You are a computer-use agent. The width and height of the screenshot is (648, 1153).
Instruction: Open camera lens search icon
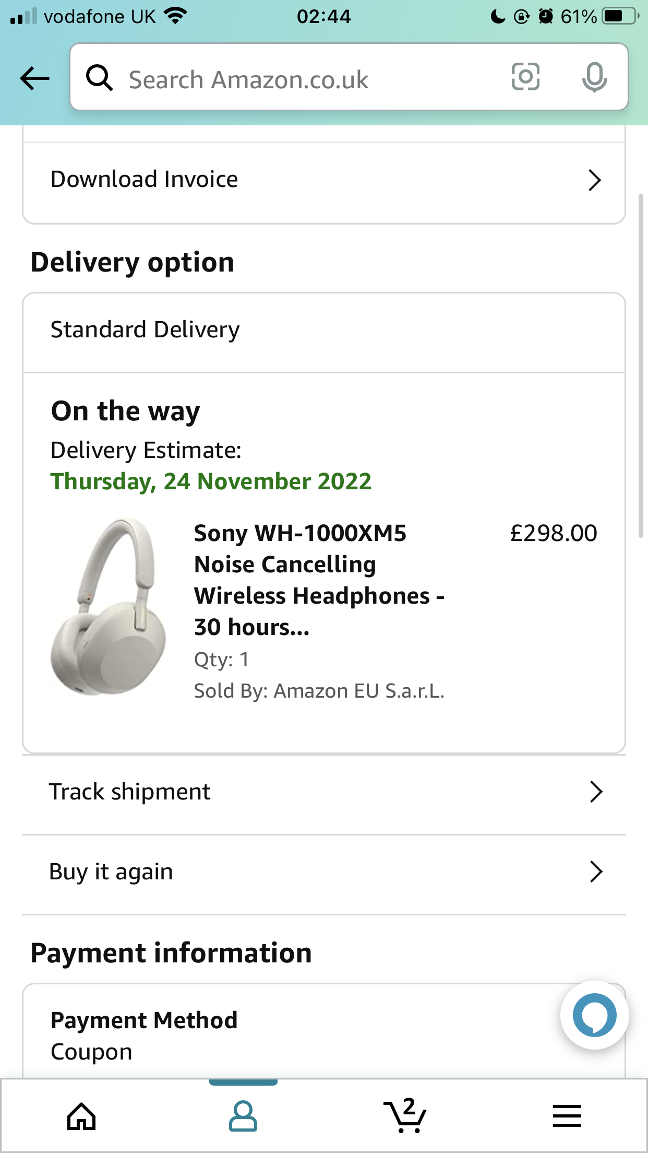525,77
